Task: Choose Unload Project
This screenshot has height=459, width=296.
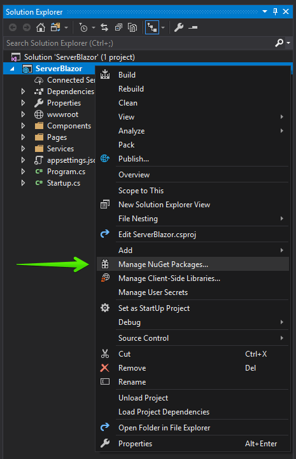Action: point(194,398)
